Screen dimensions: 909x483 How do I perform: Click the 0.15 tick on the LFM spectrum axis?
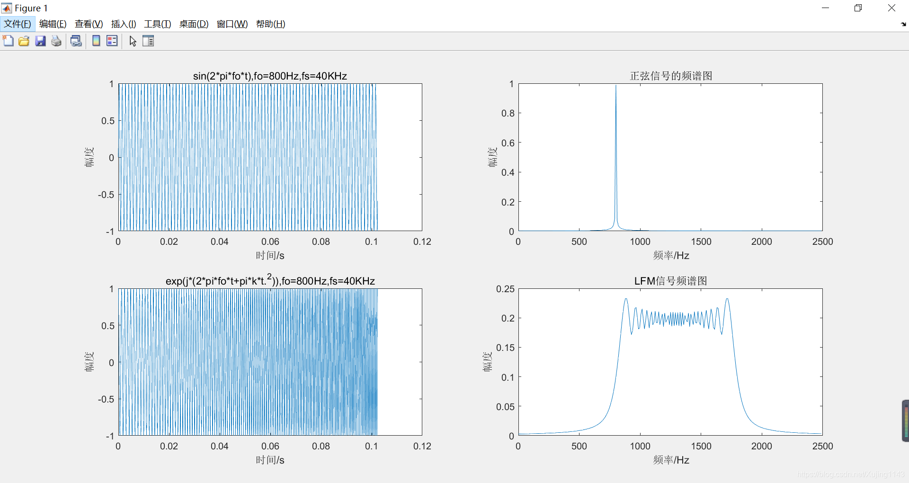[x=505, y=348]
